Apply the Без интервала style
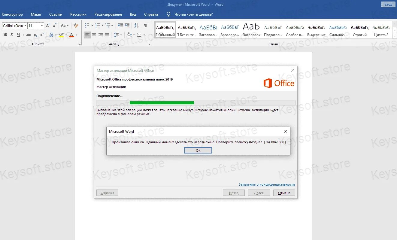This screenshot has height=240, width=397. click(x=186, y=30)
